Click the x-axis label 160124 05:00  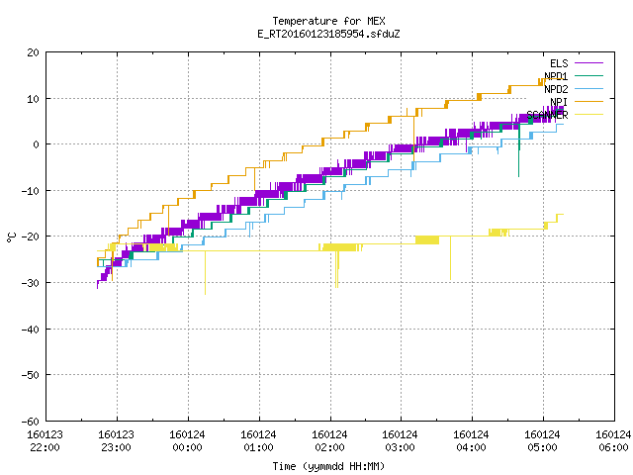(542, 441)
